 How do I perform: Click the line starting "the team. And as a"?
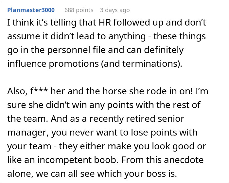click(96, 119)
